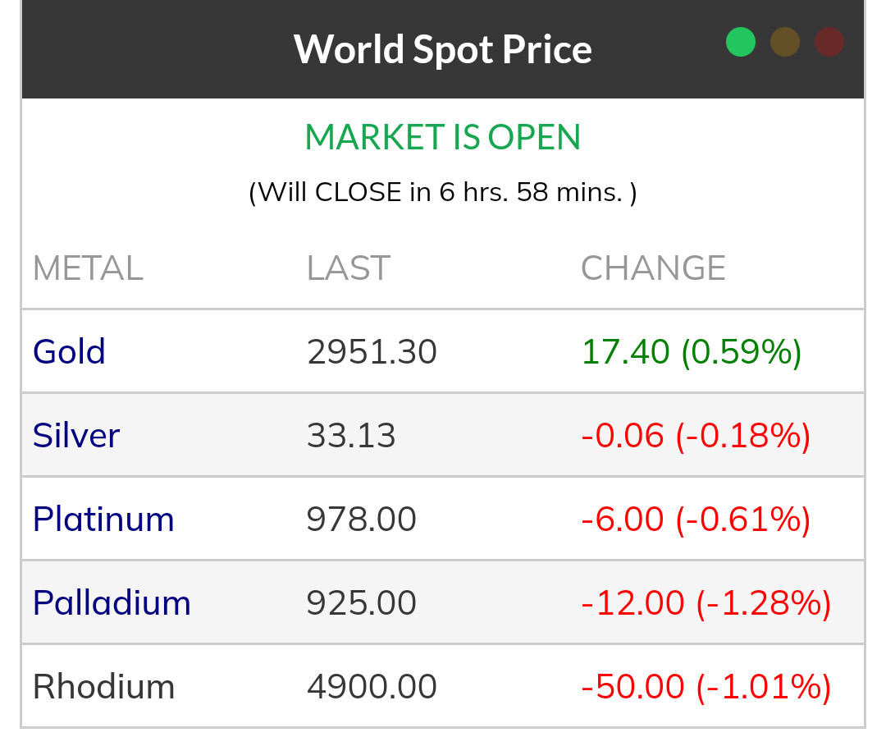Click the green market status dot

740,42
